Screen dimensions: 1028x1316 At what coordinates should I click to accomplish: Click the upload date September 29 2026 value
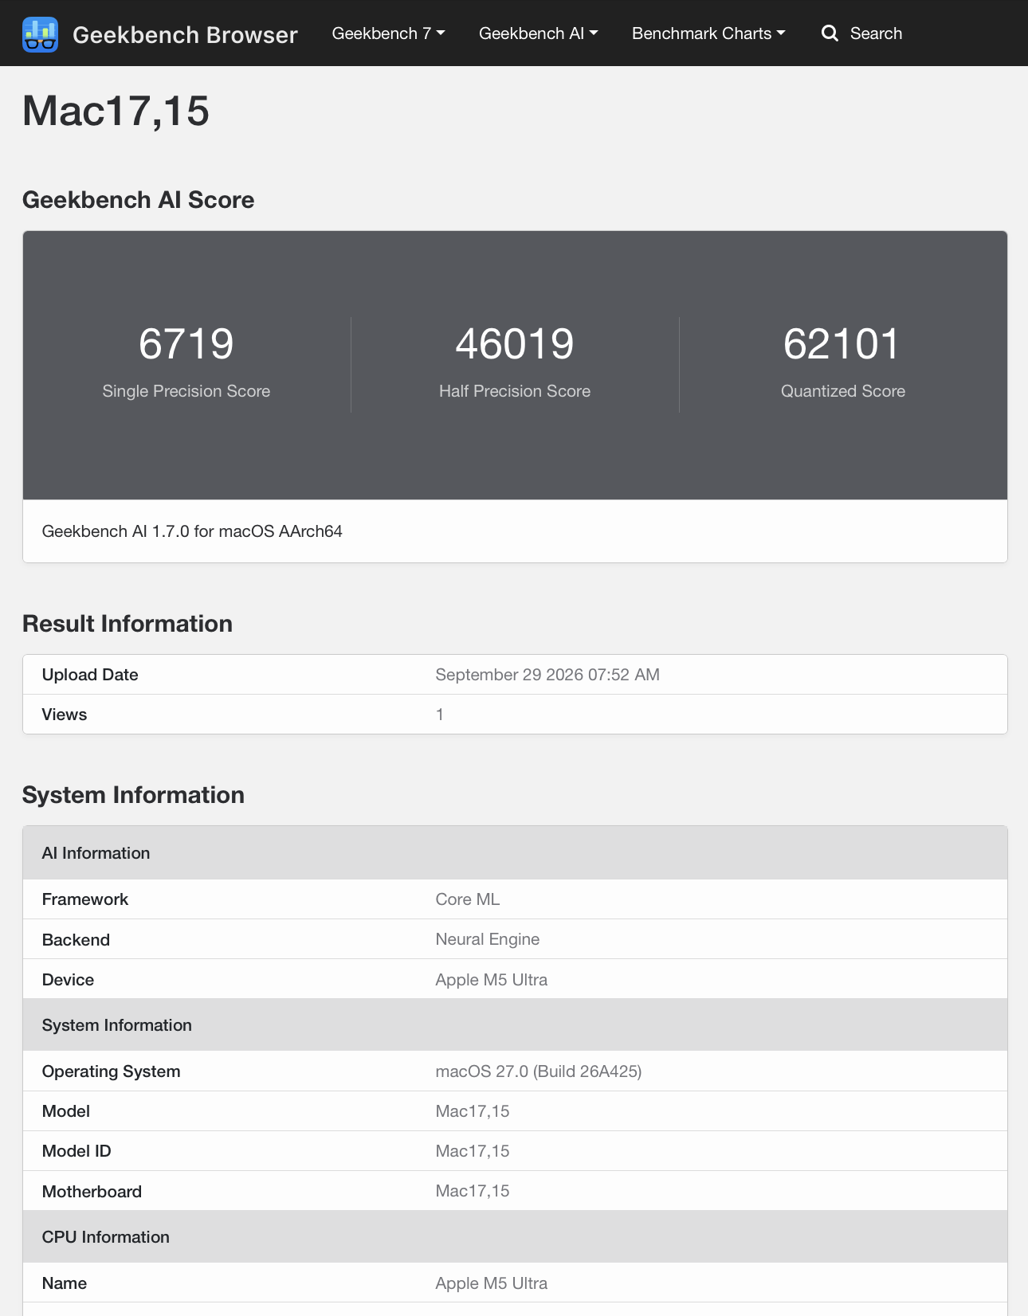click(547, 675)
